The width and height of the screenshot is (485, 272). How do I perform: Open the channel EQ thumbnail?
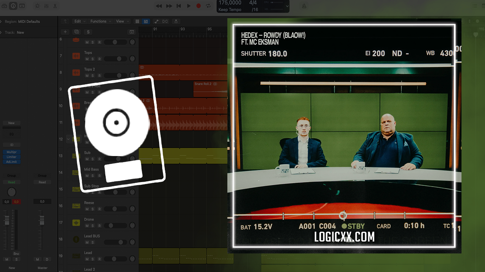point(11,134)
